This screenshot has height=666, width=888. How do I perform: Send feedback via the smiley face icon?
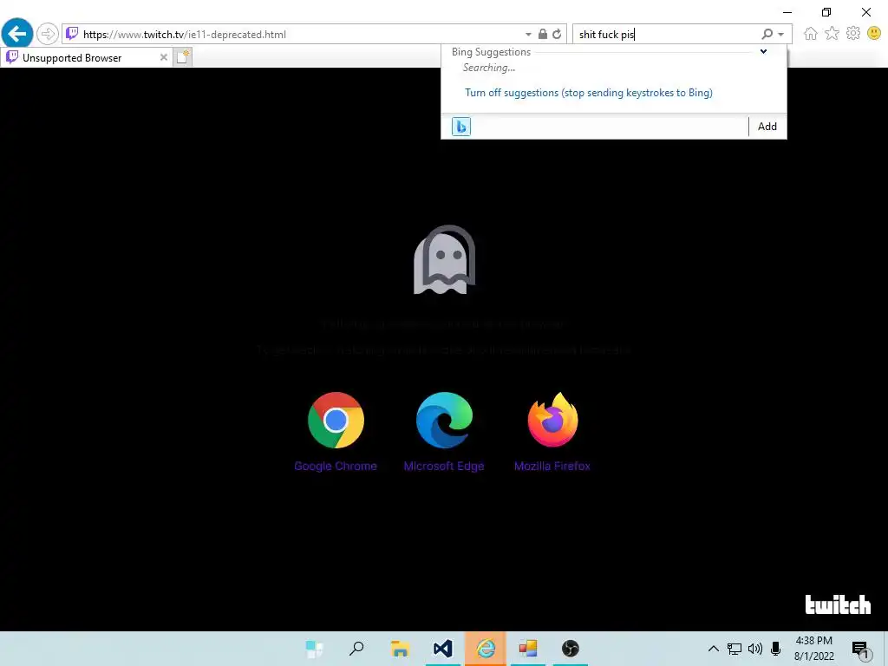pyautogui.click(x=874, y=34)
